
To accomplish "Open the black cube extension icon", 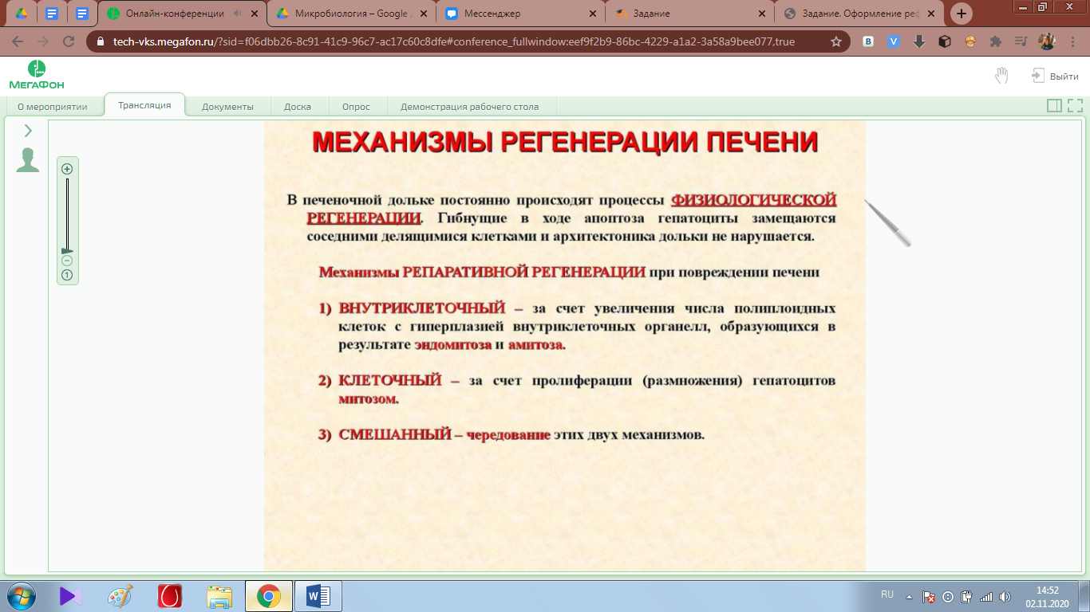I will tap(945, 41).
